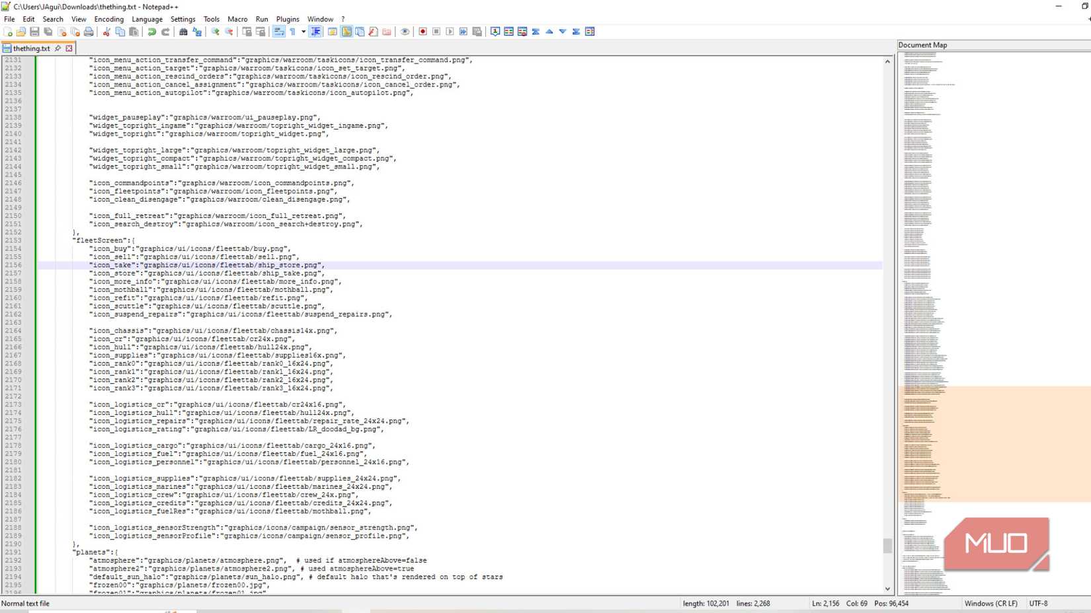Viewport: 1091px width, 613px height.
Task: Click the Paste toolbar icon
Action: pyautogui.click(x=134, y=32)
